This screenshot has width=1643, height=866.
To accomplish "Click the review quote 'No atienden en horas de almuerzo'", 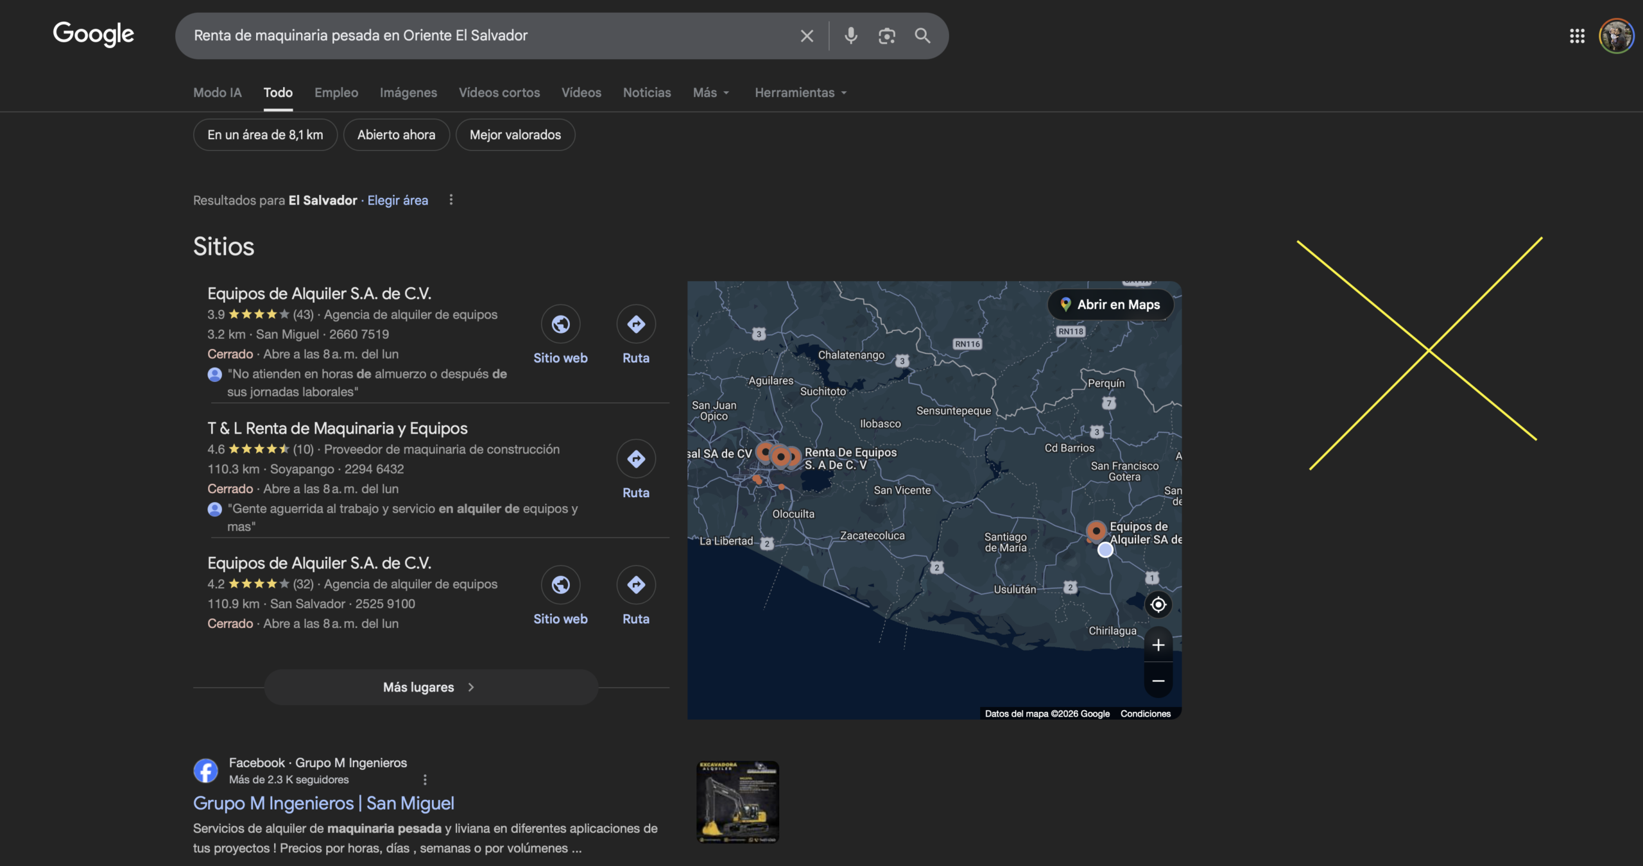I will point(367,383).
